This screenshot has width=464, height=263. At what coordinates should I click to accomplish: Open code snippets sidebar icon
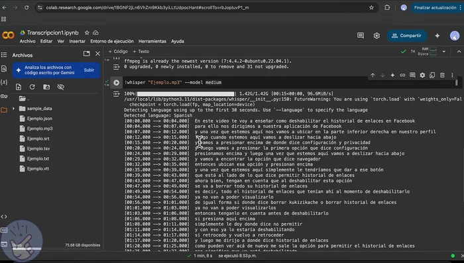(4, 217)
